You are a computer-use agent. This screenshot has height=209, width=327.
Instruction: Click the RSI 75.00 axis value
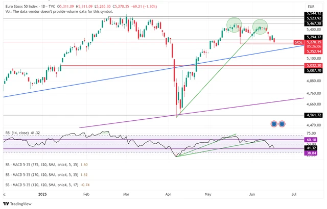point(311,134)
